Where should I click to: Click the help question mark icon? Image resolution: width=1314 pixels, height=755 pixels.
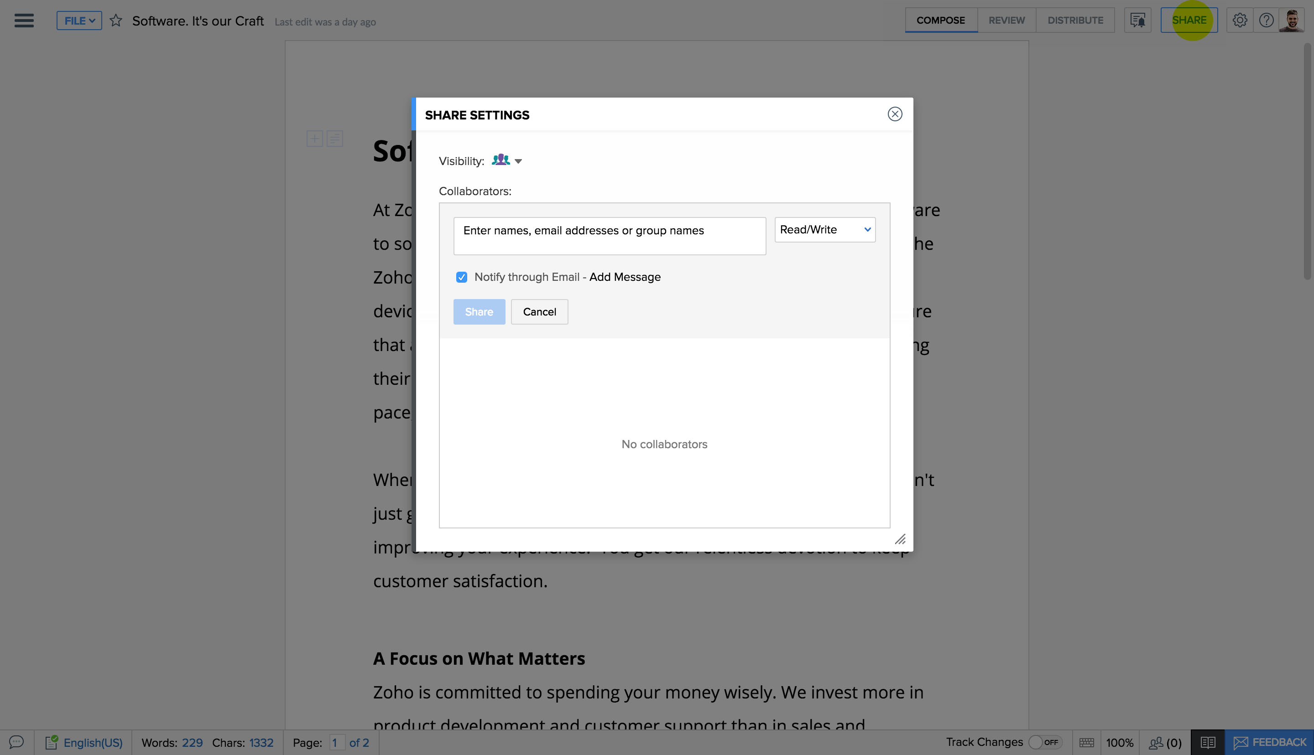(1266, 20)
